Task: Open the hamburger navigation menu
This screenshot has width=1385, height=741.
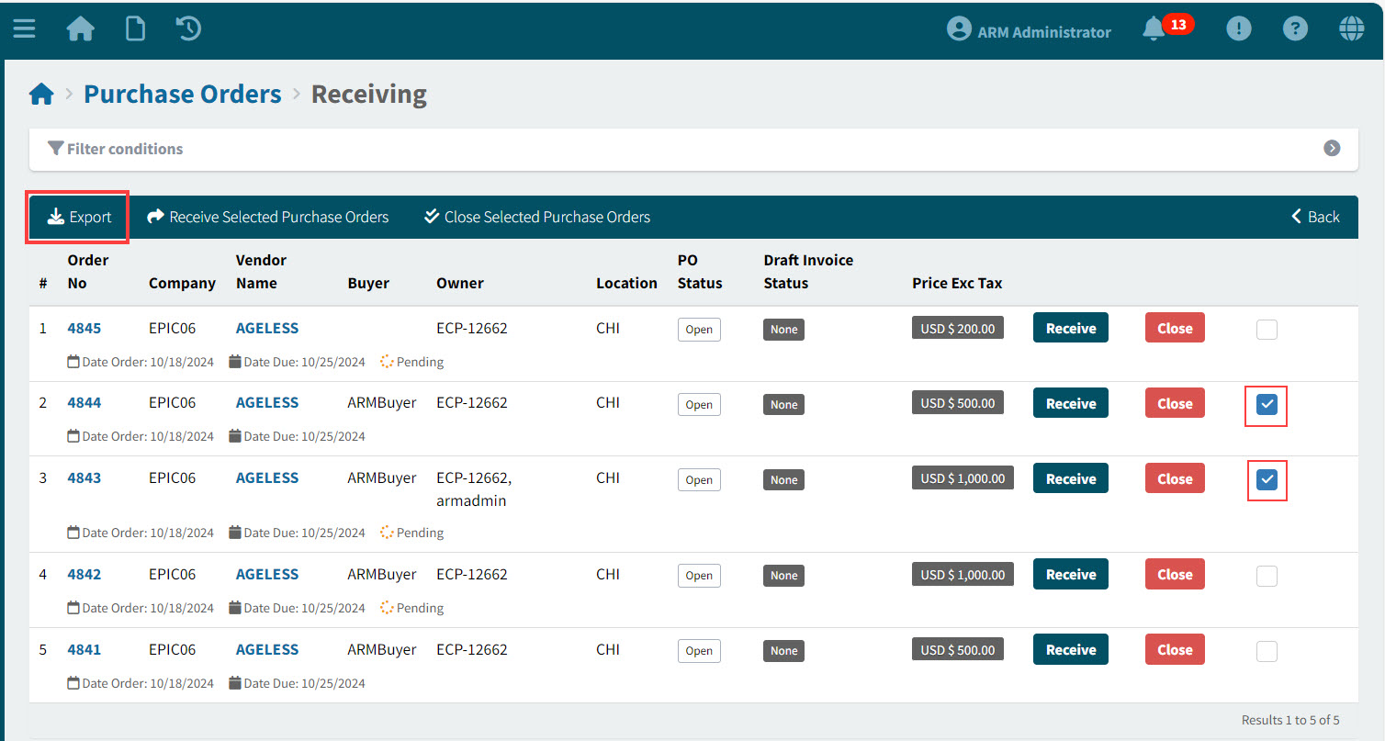Action: [x=24, y=28]
